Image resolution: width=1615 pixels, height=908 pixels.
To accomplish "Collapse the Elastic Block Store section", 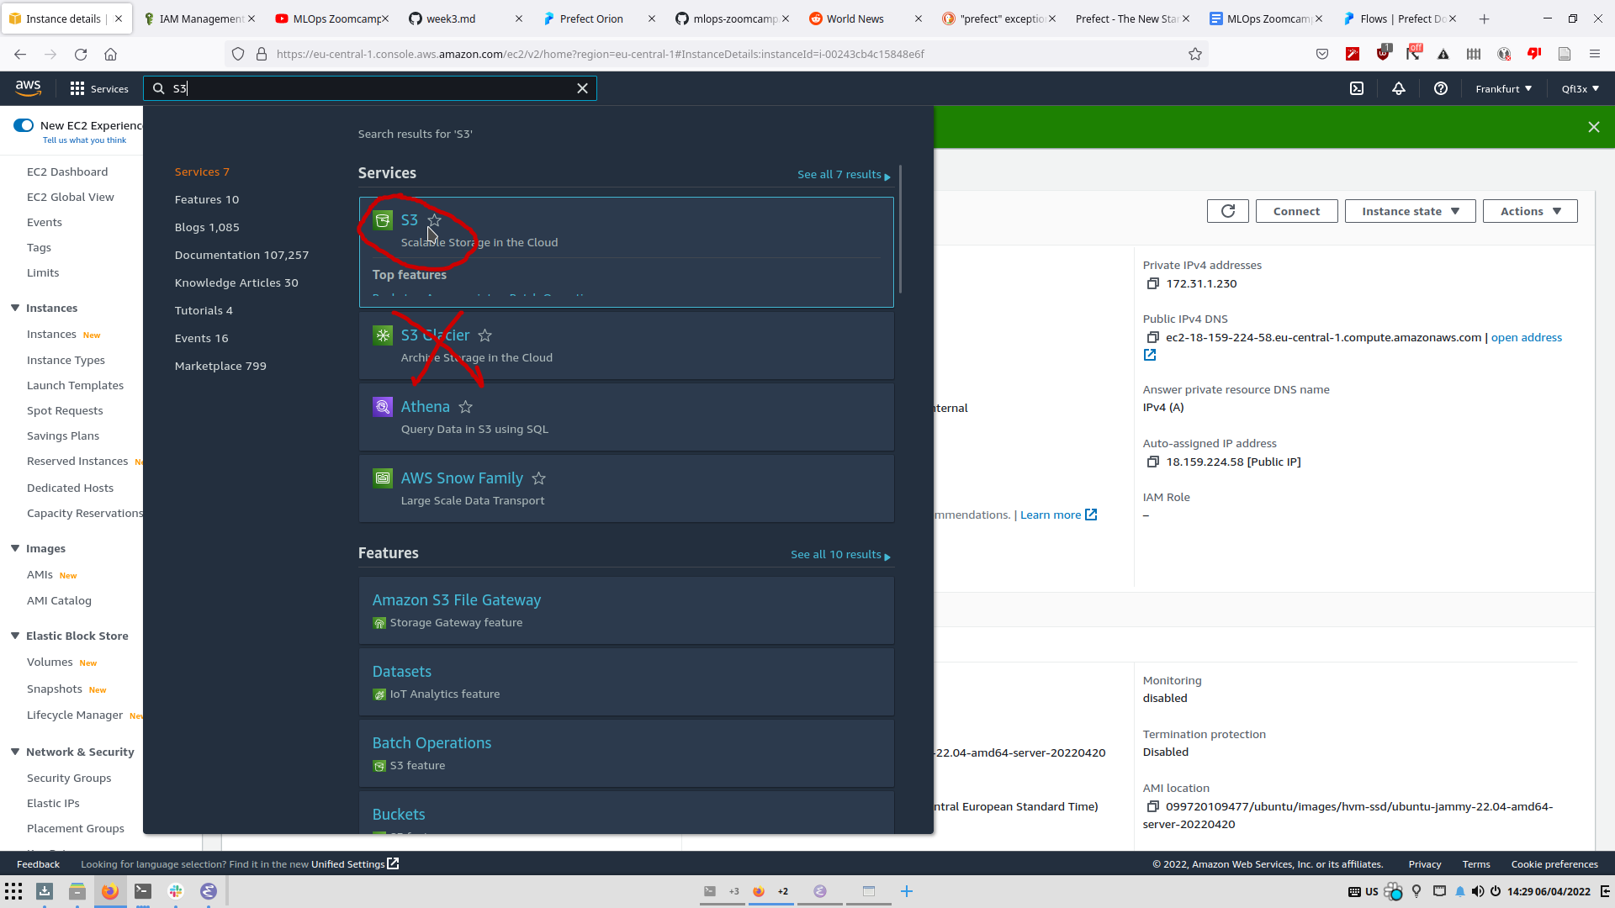I will [15, 636].
